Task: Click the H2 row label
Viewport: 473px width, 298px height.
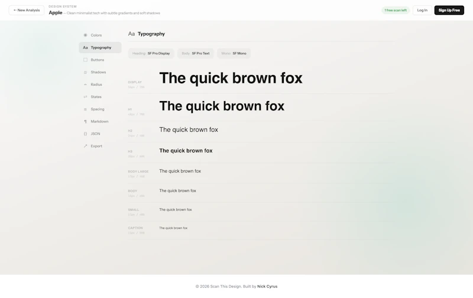Action: coord(130,131)
